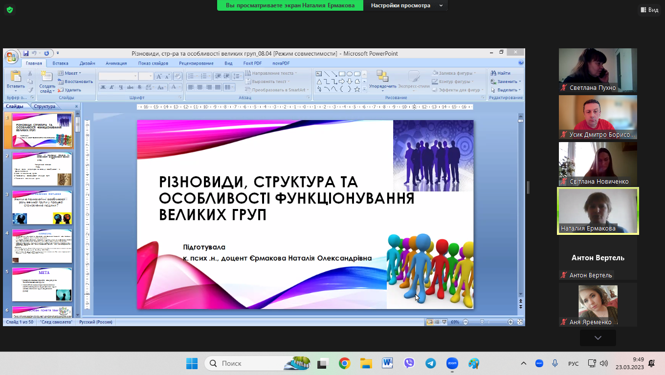This screenshot has width=665, height=375.
Task: Open the Рецензирование ribbon tab
Action: pyautogui.click(x=196, y=63)
